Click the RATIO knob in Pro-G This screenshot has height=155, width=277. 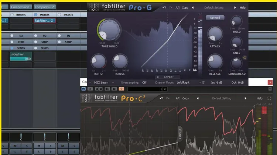pyautogui.click(x=98, y=61)
